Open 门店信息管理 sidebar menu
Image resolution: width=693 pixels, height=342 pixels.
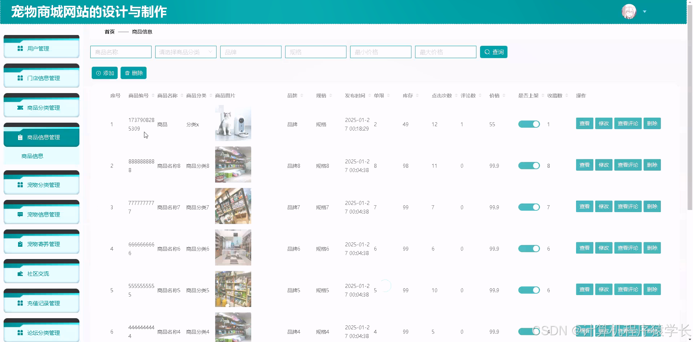click(42, 76)
